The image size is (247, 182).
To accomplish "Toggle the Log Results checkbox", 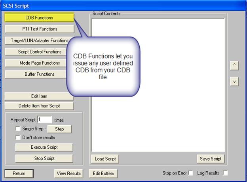I will pos(225,173).
